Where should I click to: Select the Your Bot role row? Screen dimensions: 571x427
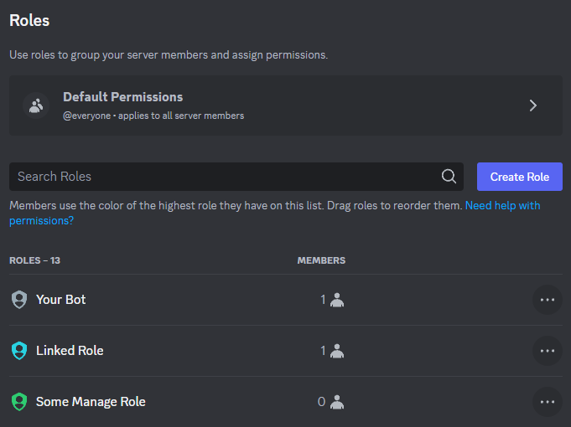[286, 300]
